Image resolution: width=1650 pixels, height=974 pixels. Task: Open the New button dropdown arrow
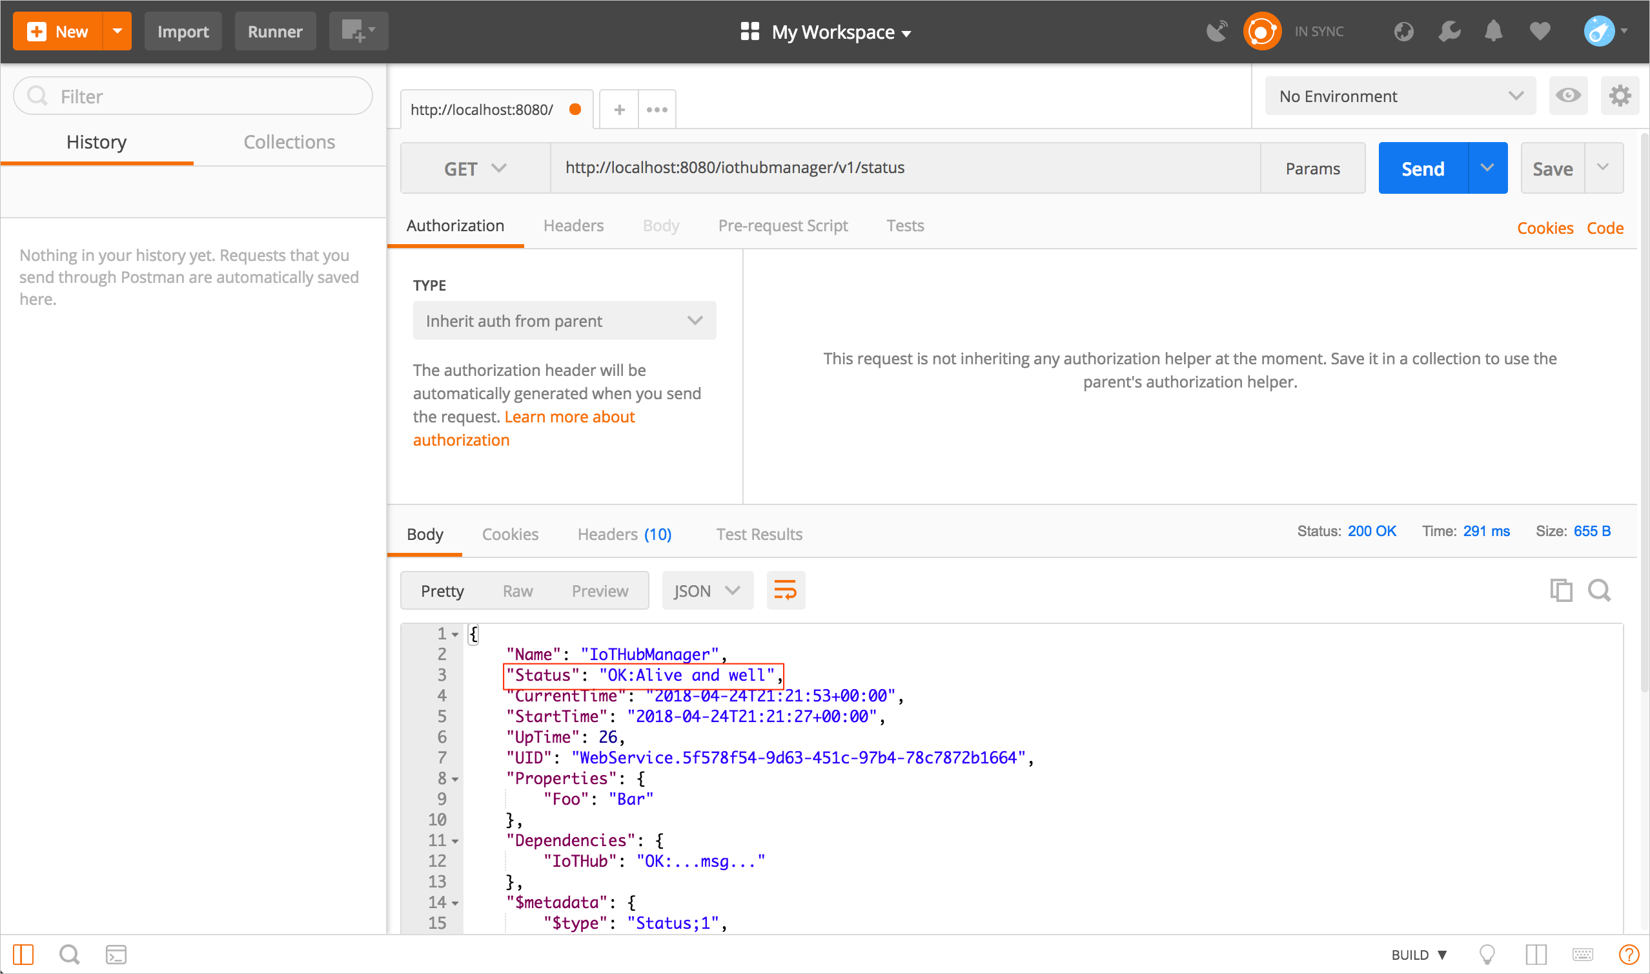pyautogui.click(x=117, y=31)
